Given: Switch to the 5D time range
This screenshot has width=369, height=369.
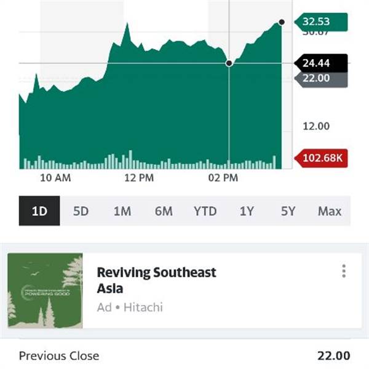Looking at the screenshot, I should point(81,211).
